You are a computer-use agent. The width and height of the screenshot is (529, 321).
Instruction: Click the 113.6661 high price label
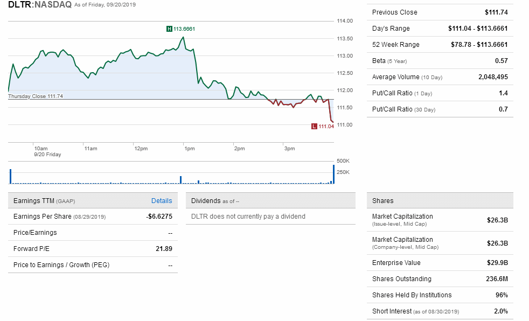[184, 29]
